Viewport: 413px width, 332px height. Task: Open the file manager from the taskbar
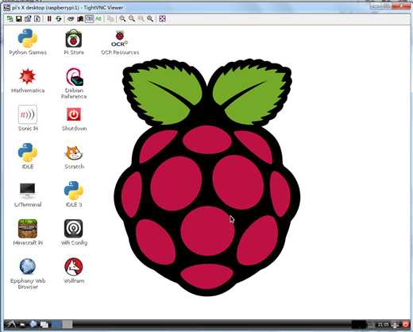pos(22,324)
